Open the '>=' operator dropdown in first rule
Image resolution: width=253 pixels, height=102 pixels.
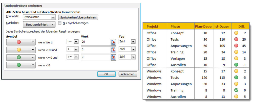pos(76,42)
